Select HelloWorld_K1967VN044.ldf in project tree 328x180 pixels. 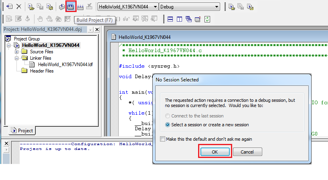click(65, 65)
